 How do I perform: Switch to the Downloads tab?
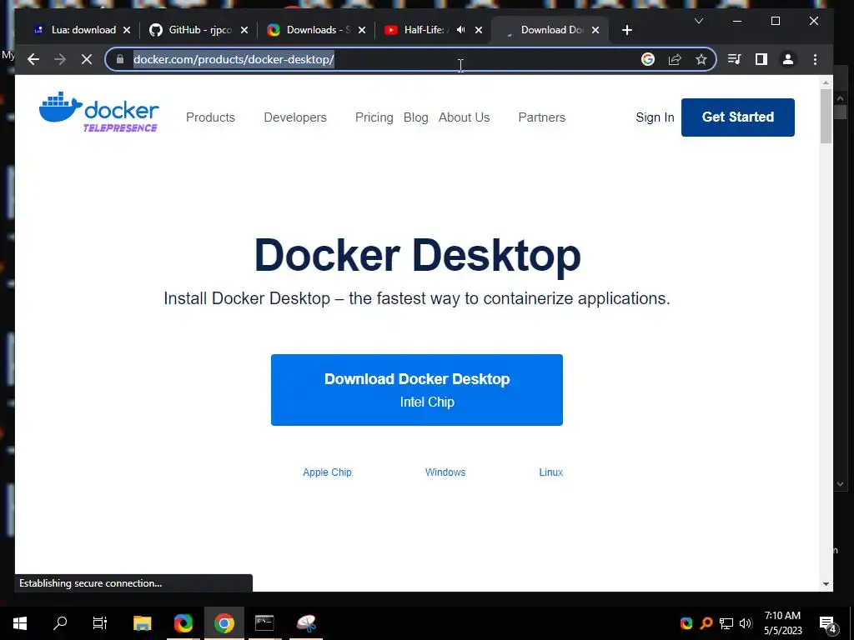pyautogui.click(x=309, y=30)
